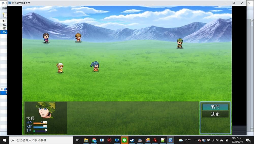The width and height of the screenshot is (254, 144).
Task: Open the notification center with 7 notifications
Action: (248, 140)
